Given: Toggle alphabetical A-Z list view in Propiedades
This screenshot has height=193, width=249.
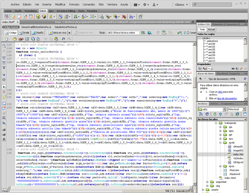Looking at the screenshot, I should click(x=205, y=68).
